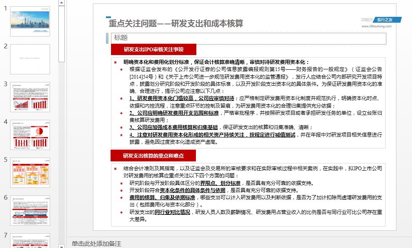Click underlined text 4、注意对研发费用资本化形成的相关资产持续关注
The image size is (412, 248).
tap(187, 135)
